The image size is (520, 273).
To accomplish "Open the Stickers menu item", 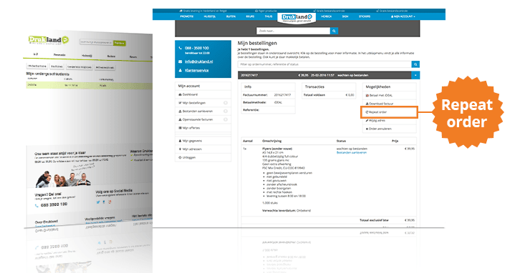I will [364, 16].
